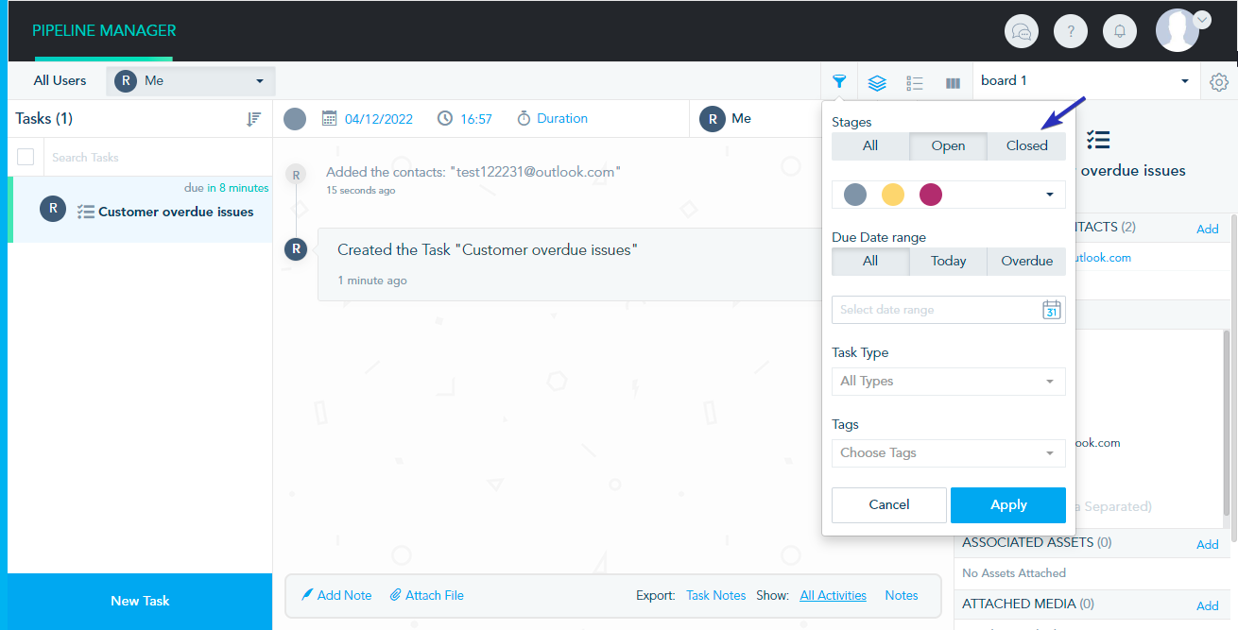Tick the select-all tasks checkbox
The height and width of the screenshot is (630, 1238).
[26, 157]
